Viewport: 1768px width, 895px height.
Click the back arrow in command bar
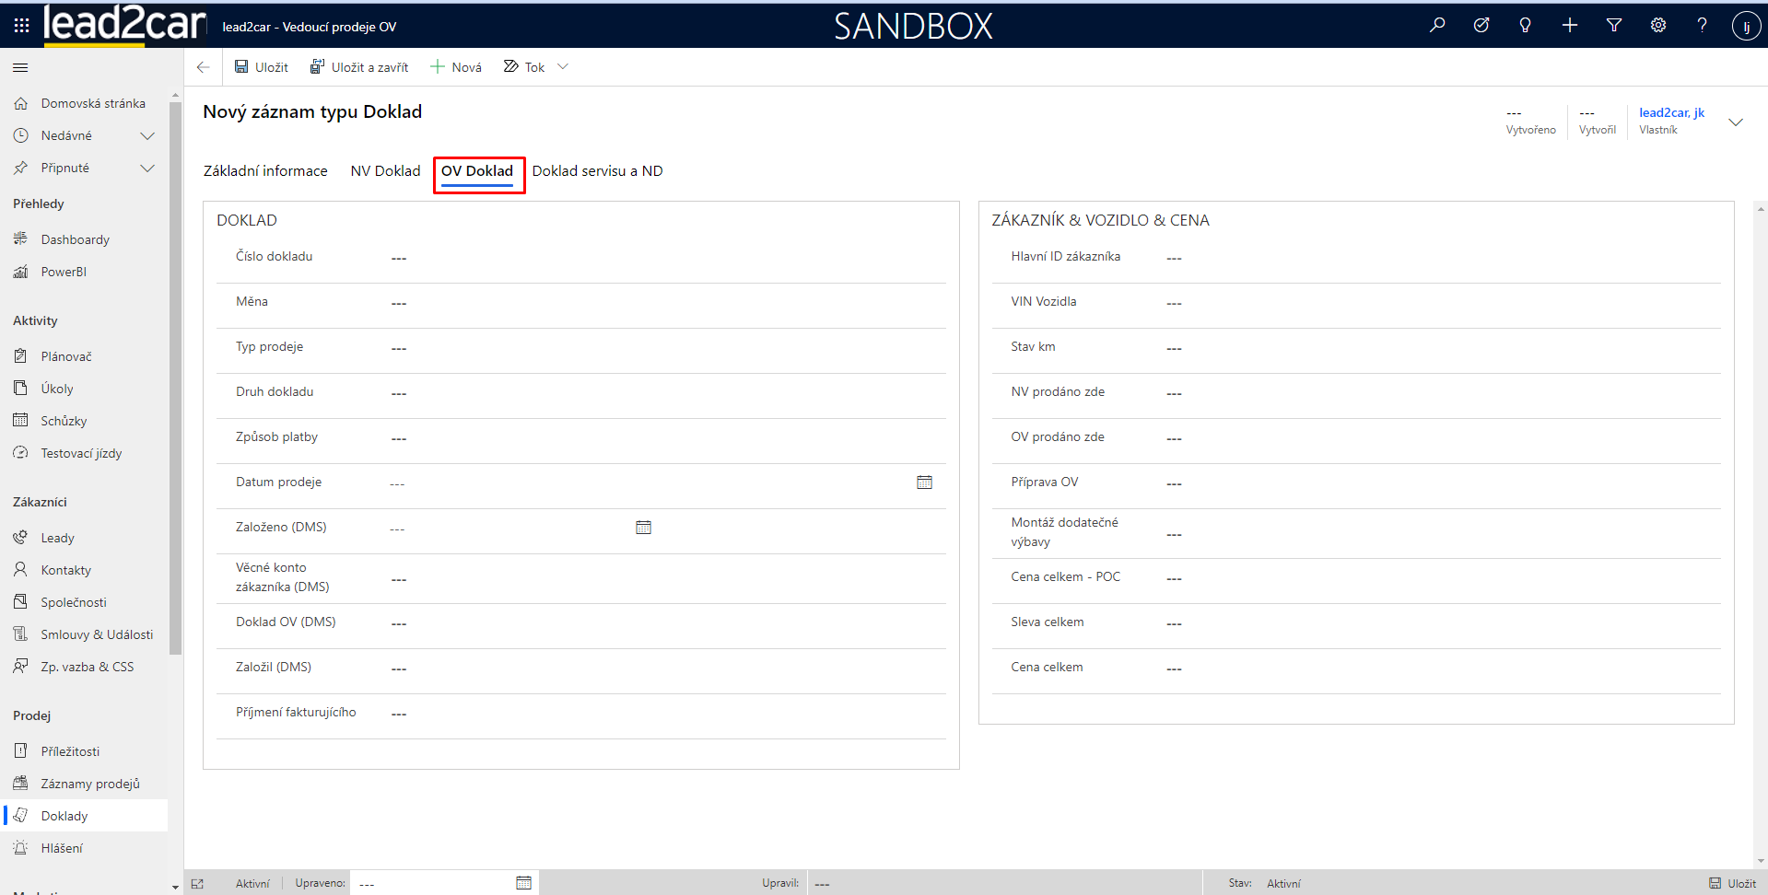[x=204, y=67]
